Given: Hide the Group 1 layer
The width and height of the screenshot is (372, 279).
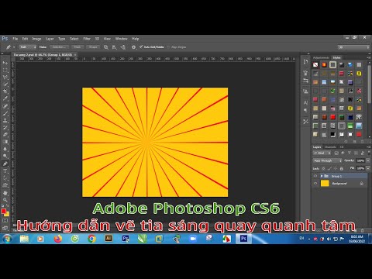Looking at the screenshot, I should [x=315, y=176].
